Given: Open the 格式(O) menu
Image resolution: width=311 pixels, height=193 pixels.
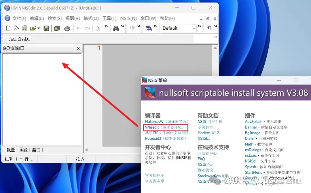Looking at the screenshot, I should (91, 18).
